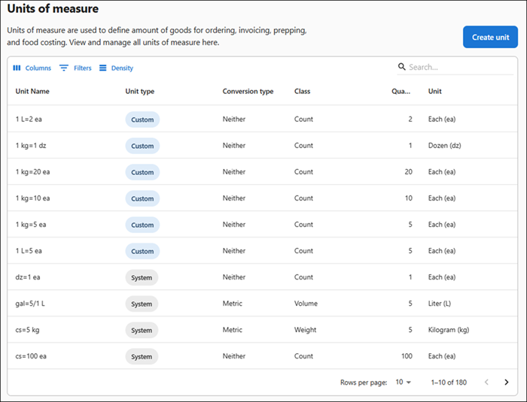Click the Volume class cell
Viewport: 527px width, 402px height.
point(306,304)
